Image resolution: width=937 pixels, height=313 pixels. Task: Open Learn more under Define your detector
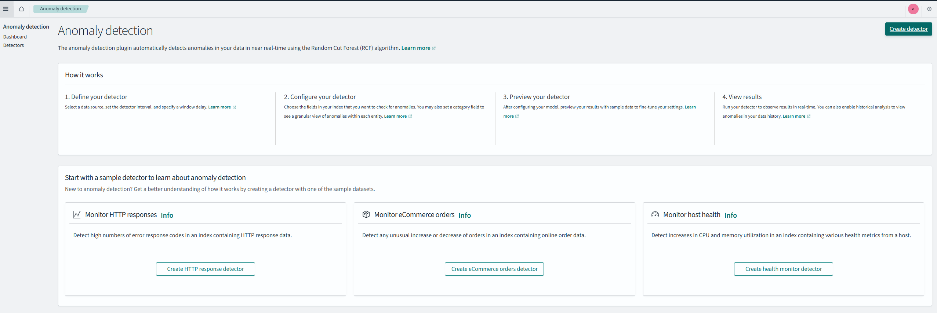[x=219, y=107]
